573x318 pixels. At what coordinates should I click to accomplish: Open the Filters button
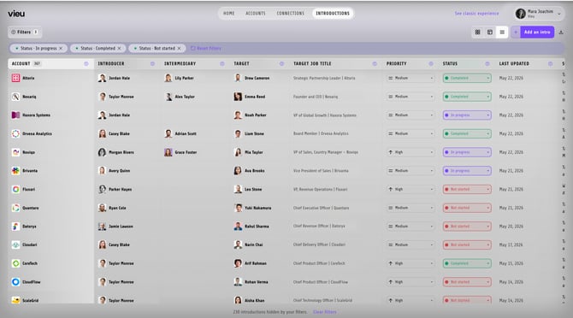25,32
